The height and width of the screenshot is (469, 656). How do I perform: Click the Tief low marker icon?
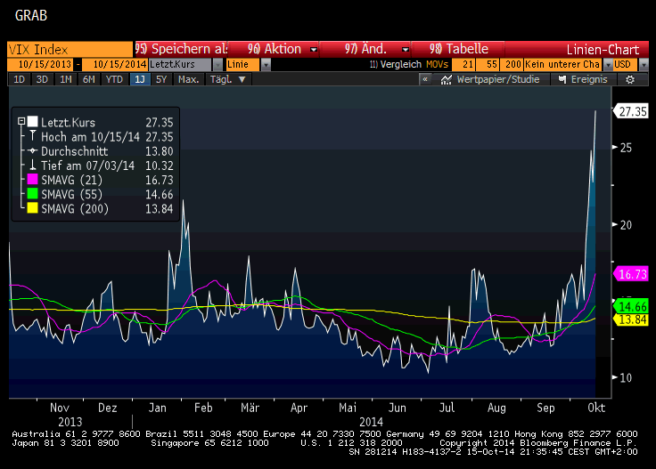pos(33,165)
